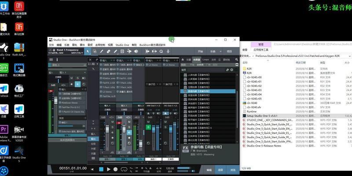Switch to the 乐器 browser tab
The height and width of the screenshot is (176, 352).
[x=189, y=60]
